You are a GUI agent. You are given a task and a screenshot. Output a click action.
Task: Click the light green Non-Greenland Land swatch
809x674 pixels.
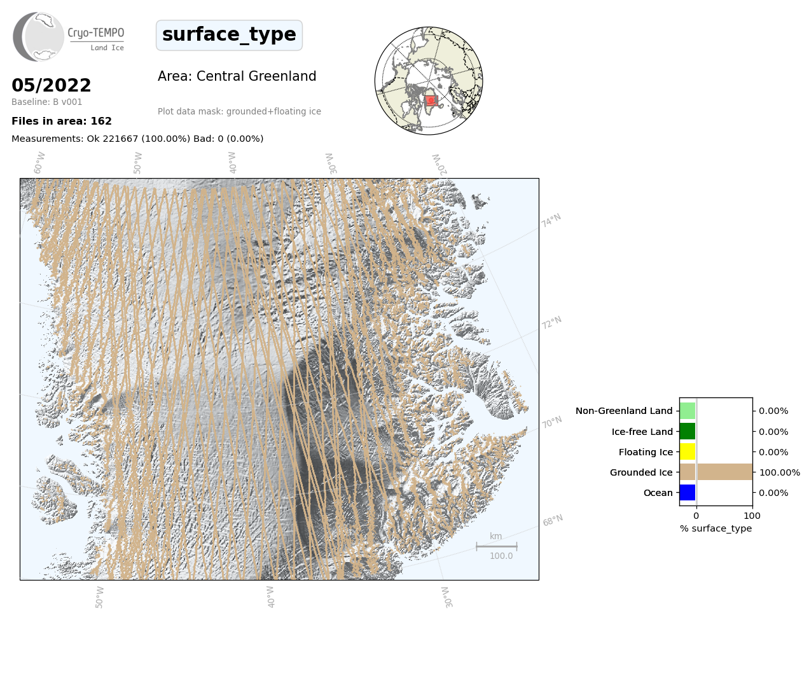pyautogui.click(x=688, y=411)
